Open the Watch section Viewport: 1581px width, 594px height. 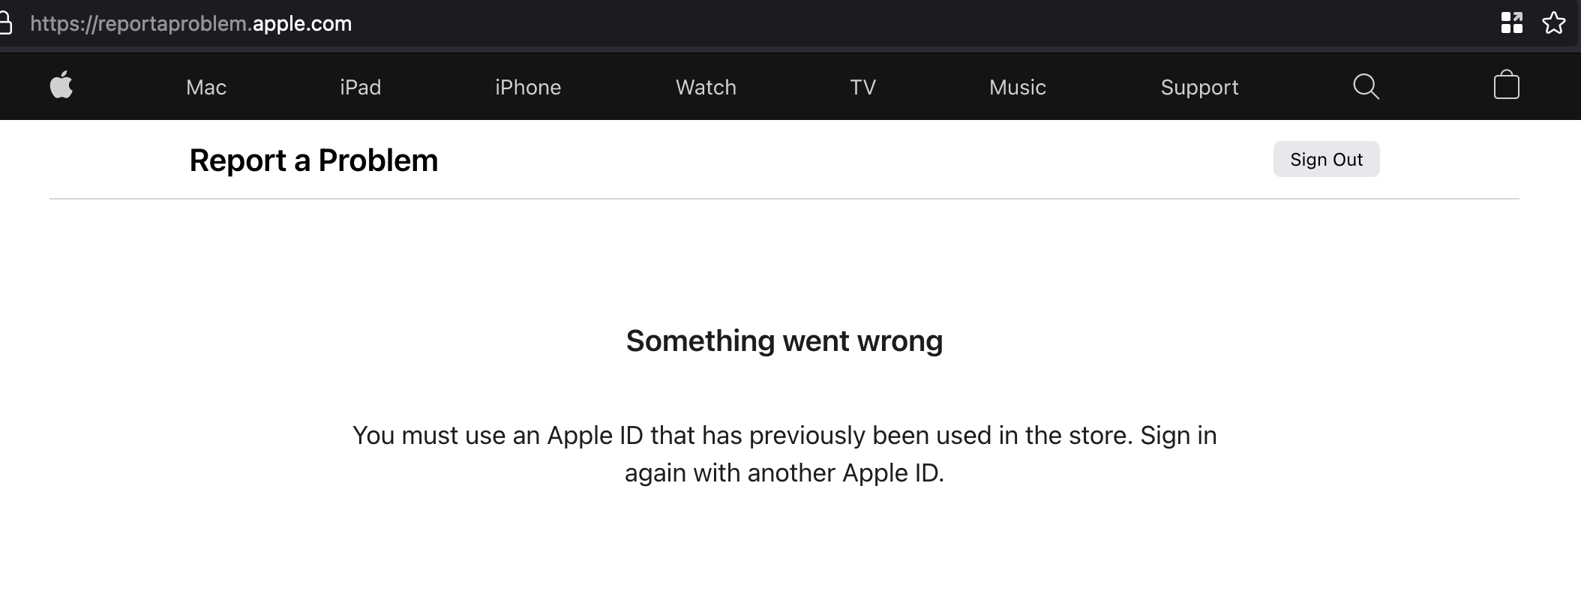click(705, 87)
